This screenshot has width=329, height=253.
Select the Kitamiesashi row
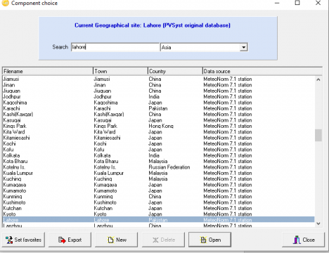158,138
